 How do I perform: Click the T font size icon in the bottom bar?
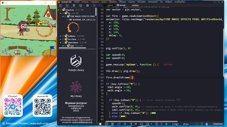[131, 124]
